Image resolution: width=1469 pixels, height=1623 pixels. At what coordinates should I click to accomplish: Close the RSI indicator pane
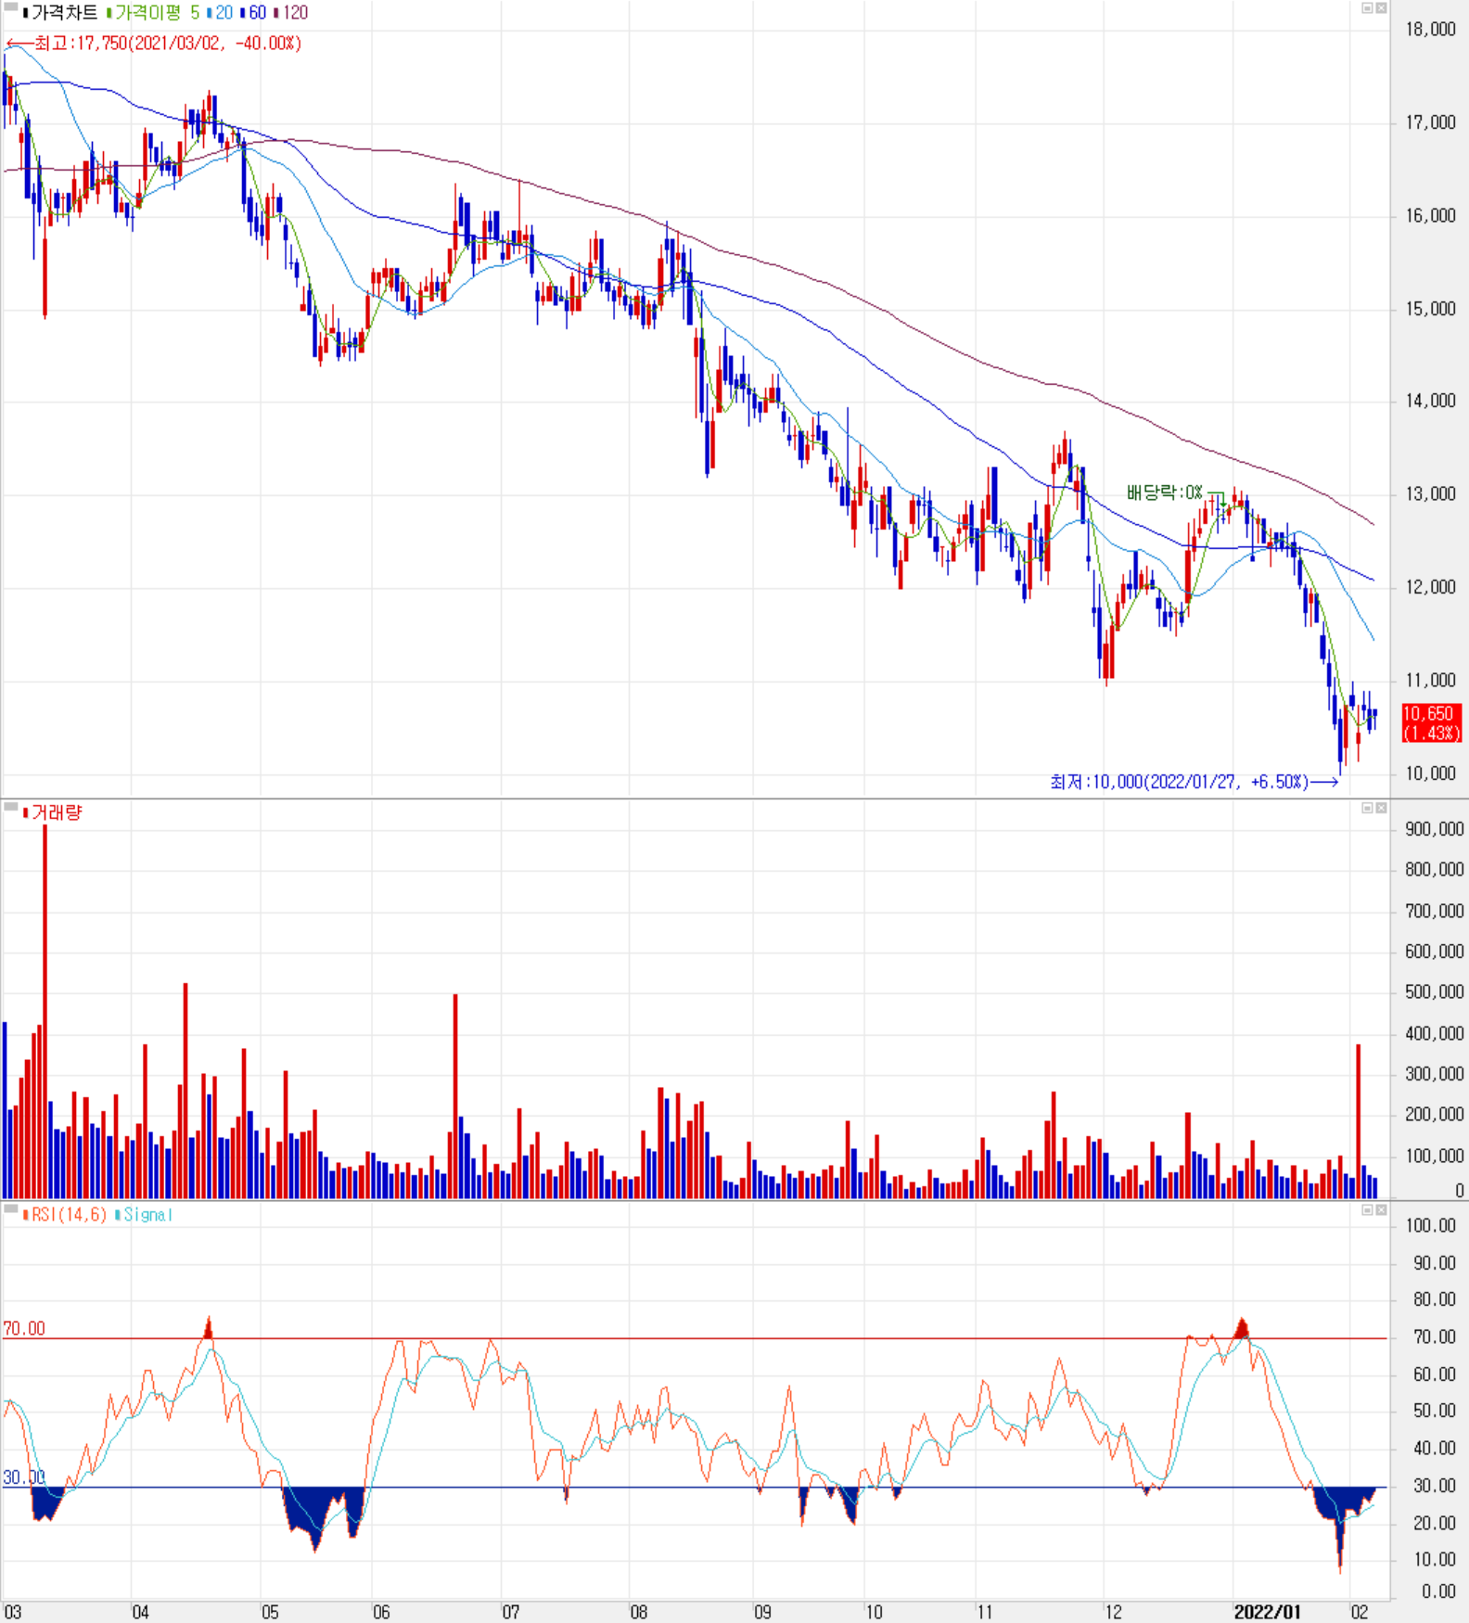point(1381,1210)
